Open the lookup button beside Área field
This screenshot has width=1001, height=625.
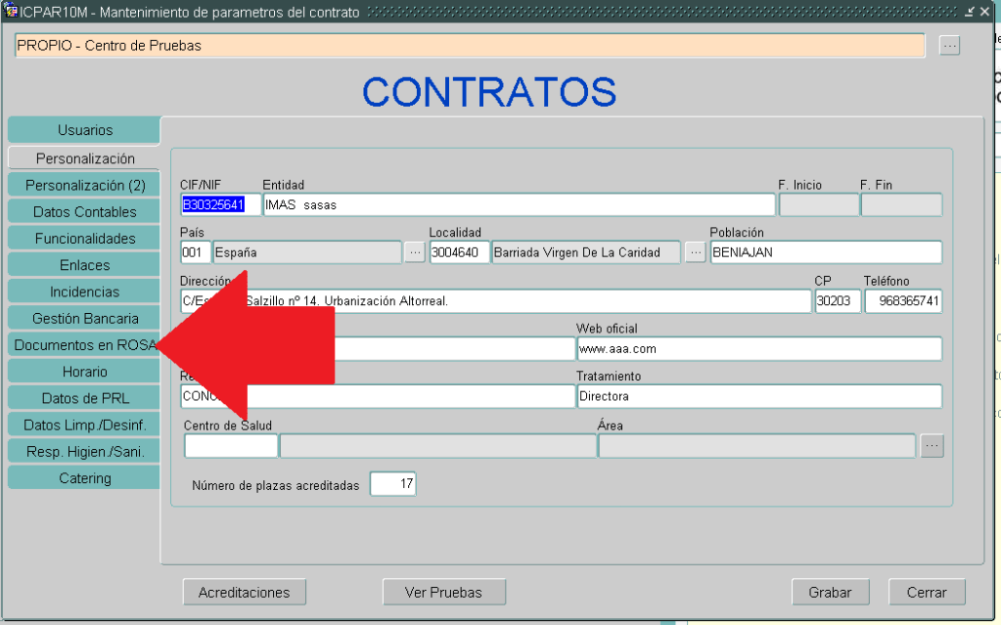tap(932, 446)
